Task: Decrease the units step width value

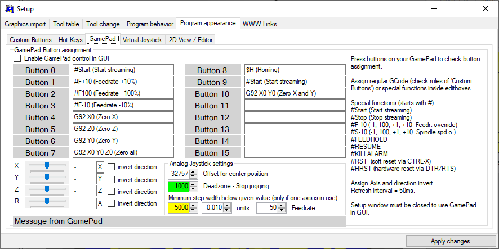Action: pos(227,211)
